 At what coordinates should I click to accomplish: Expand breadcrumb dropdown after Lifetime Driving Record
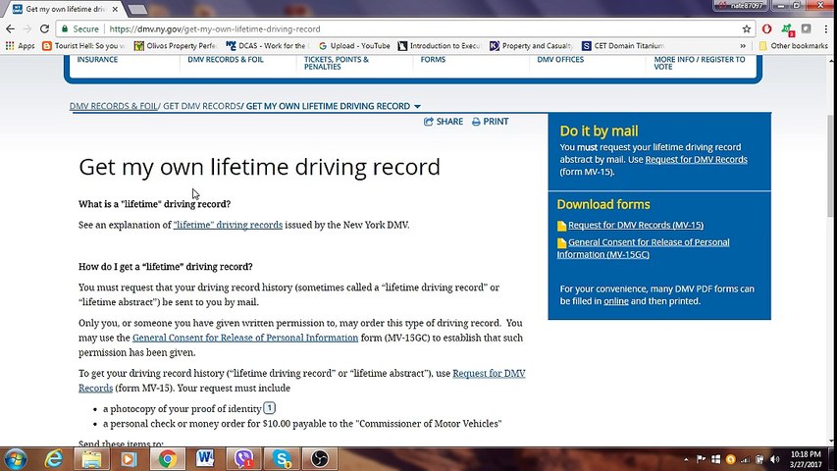pos(417,106)
